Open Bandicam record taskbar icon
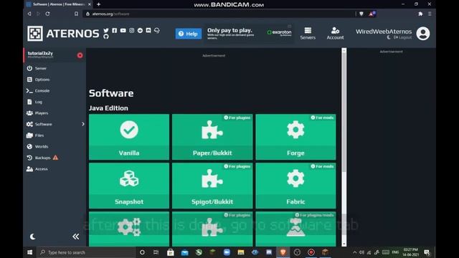This screenshot has width=459, height=258. pos(311,252)
